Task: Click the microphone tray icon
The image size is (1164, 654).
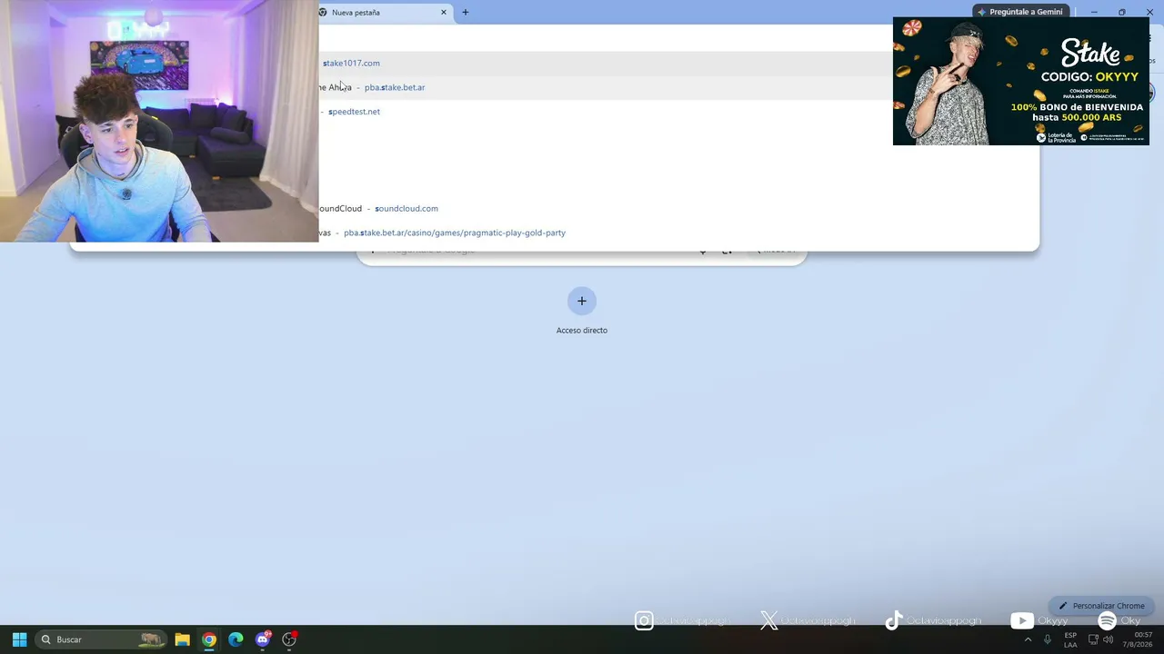Action: pyautogui.click(x=1048, y=639)
